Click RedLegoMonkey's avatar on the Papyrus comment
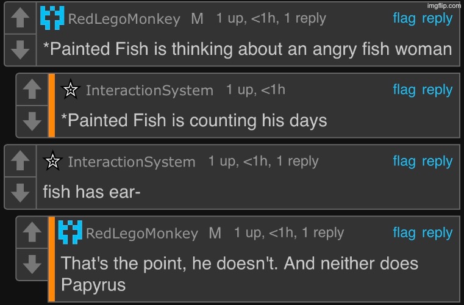This screenshot has width=464, height=305. pos(70,232)
